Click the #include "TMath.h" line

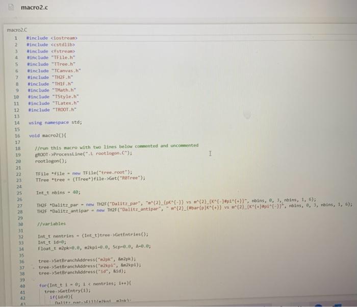pos(52,90)
